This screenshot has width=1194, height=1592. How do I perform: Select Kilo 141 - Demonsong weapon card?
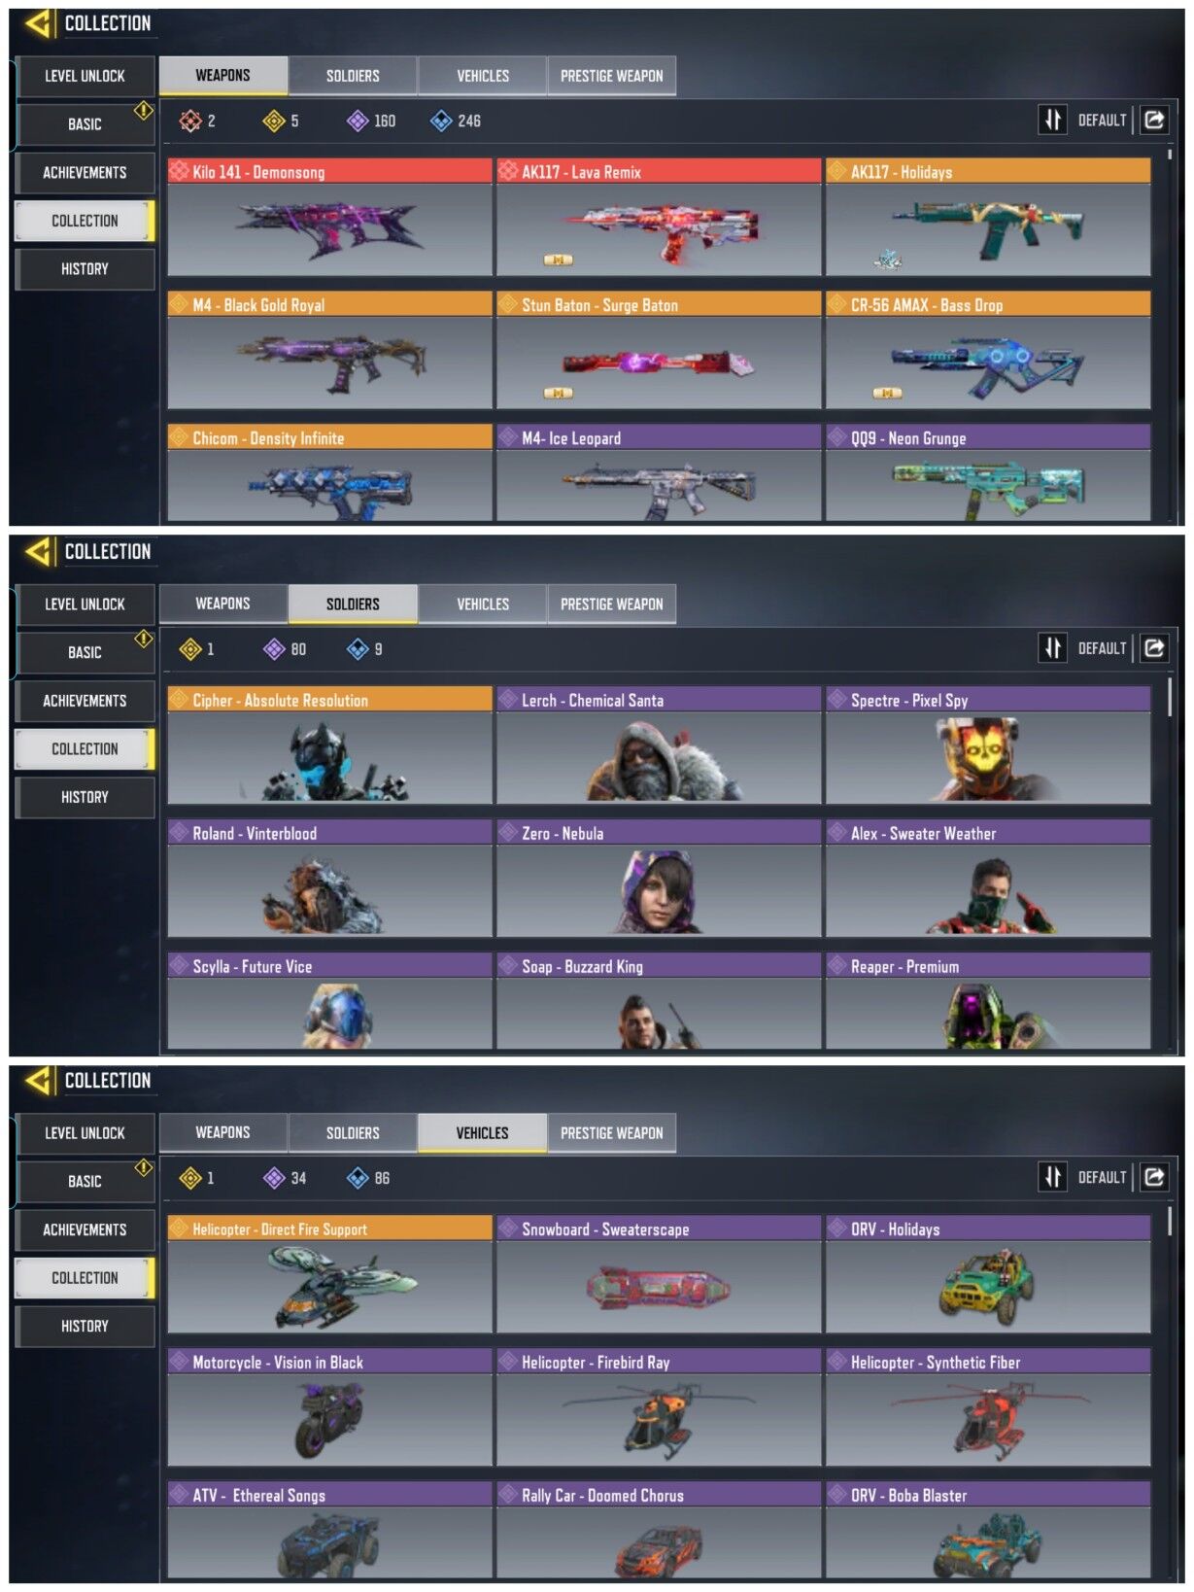coord(329,218)
